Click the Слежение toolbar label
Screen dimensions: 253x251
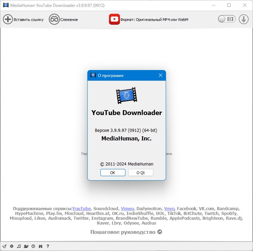69,20
